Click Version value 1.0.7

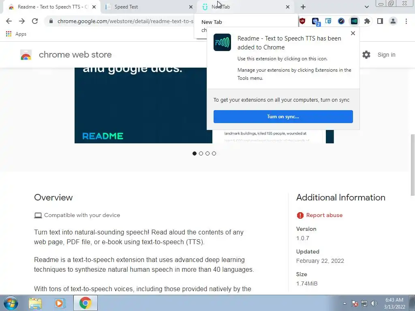click(x=302, y=238)
